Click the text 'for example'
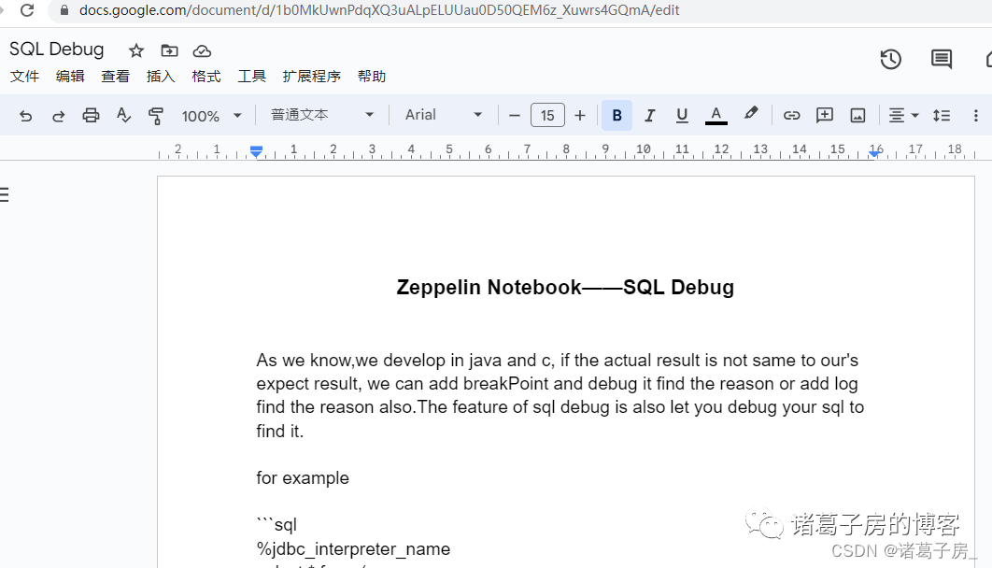The height and width of the screenshot is (568, 992). coord(303,478)
